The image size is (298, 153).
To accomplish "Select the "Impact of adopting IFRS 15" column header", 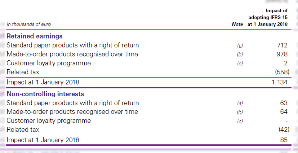I will tap(268, 18).
